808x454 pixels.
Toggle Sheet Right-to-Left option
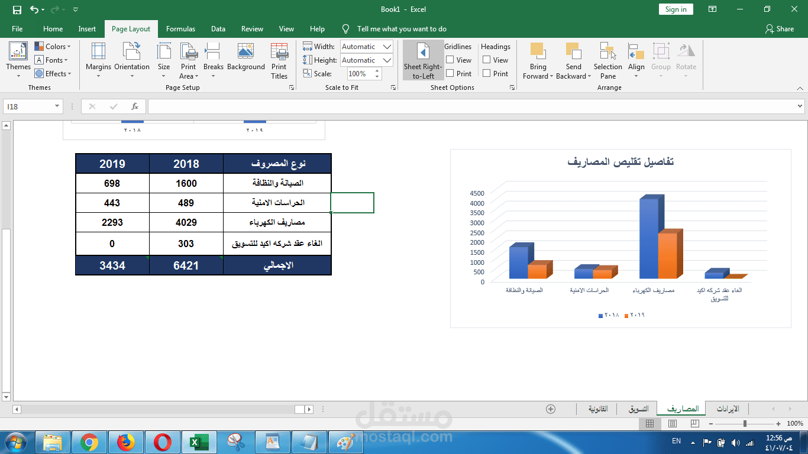click(422, 59)
